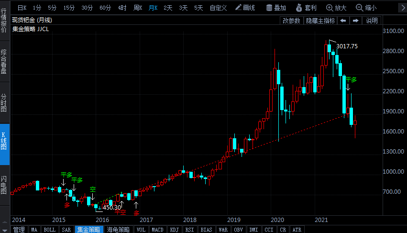Select 1分 one-minute period
Screen dimensions: 407x233
37,8
